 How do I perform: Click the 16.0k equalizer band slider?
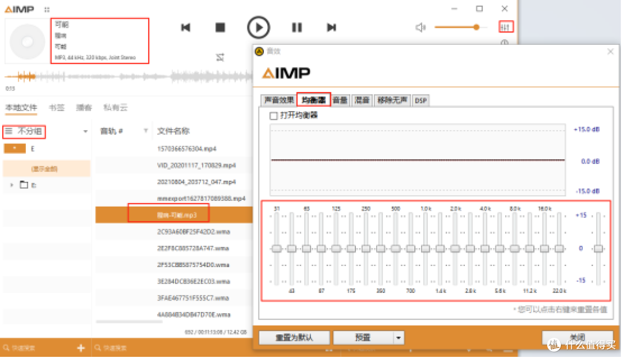pyautogui.click(x=545, y=249)
